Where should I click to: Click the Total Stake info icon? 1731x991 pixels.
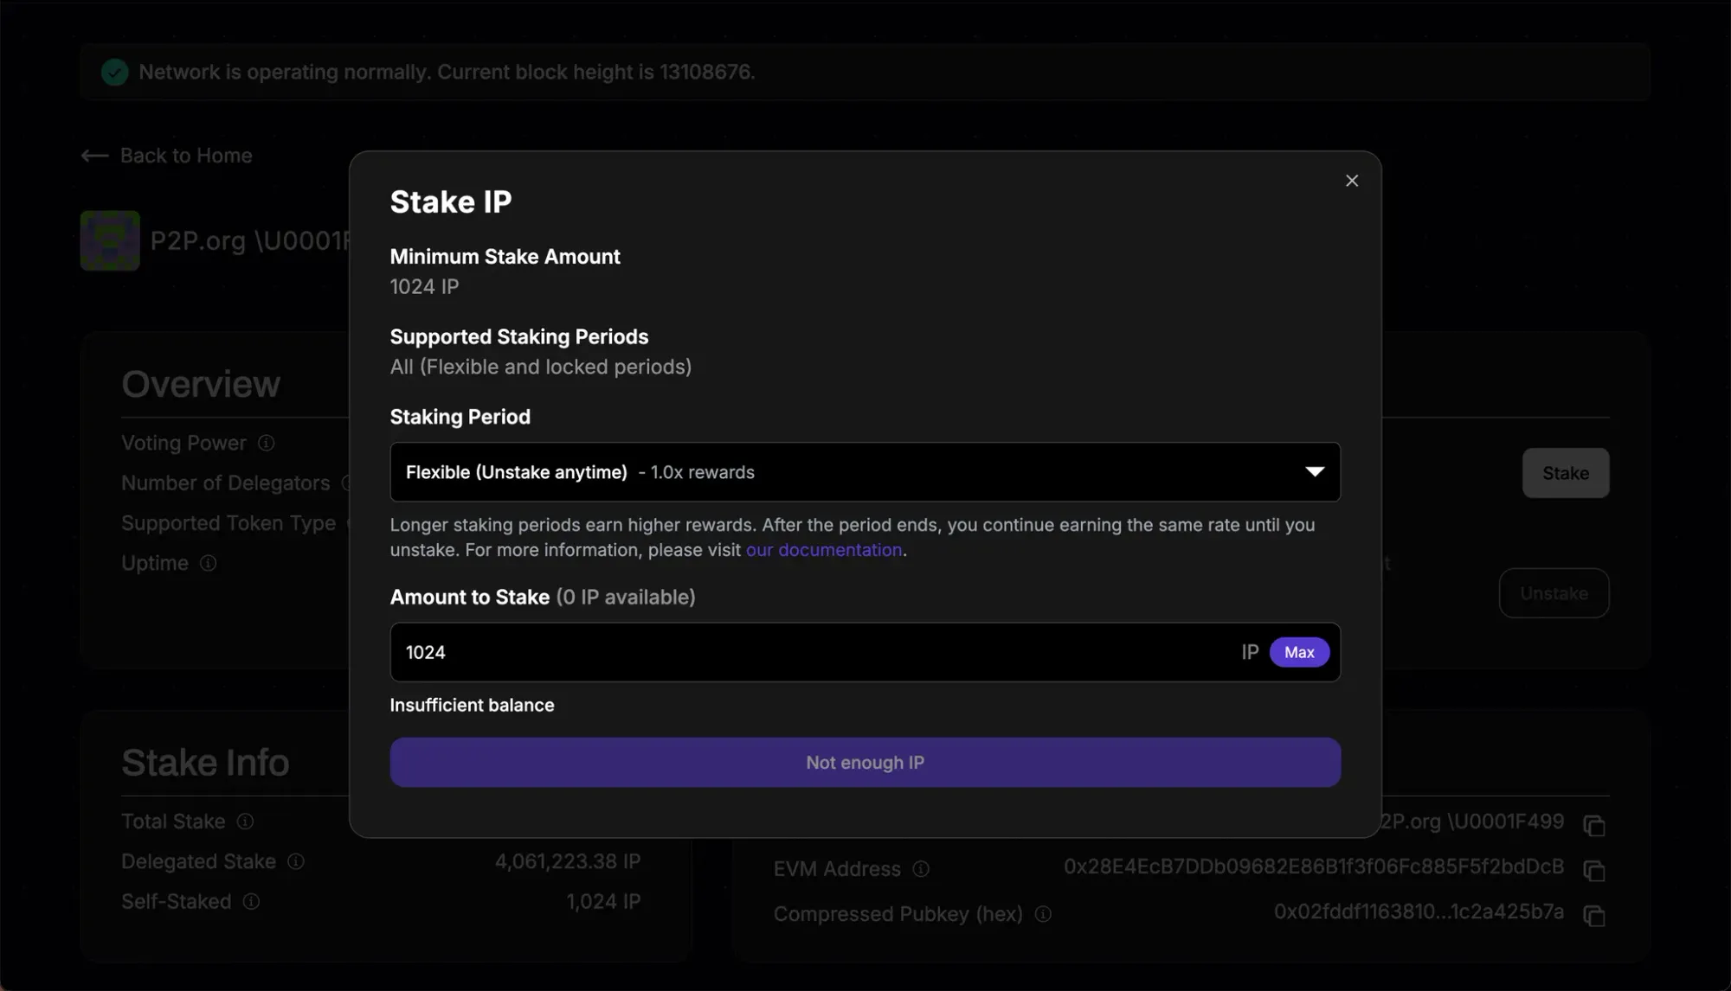[x=246, y=822]
